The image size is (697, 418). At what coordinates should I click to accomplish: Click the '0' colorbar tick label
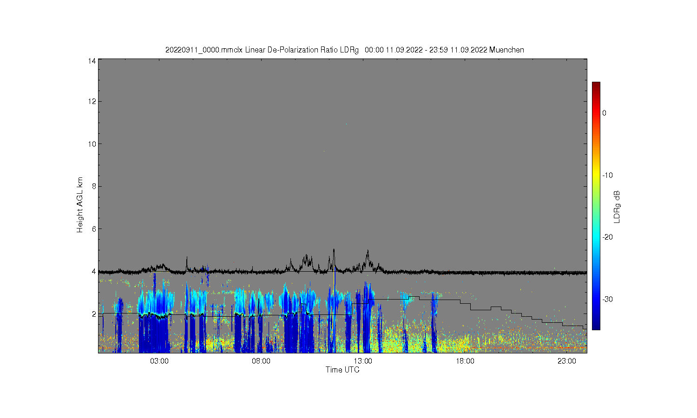click(604, 113)
